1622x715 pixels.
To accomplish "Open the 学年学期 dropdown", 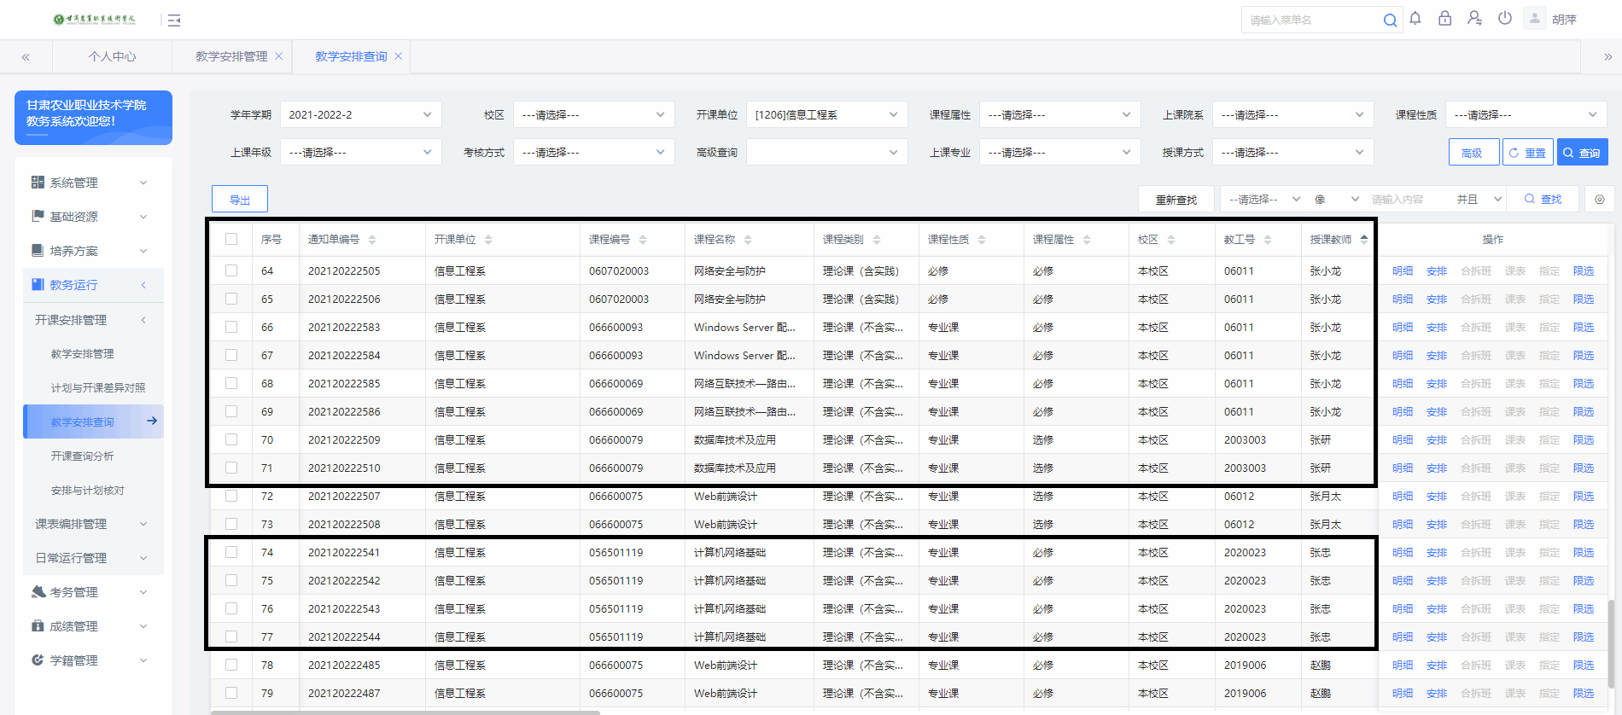I will coord(360,115).
